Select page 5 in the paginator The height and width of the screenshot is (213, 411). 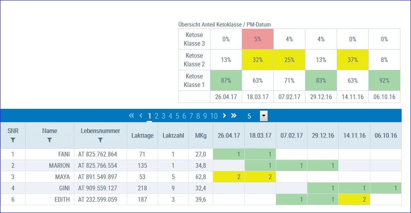(x=178, y=116)
